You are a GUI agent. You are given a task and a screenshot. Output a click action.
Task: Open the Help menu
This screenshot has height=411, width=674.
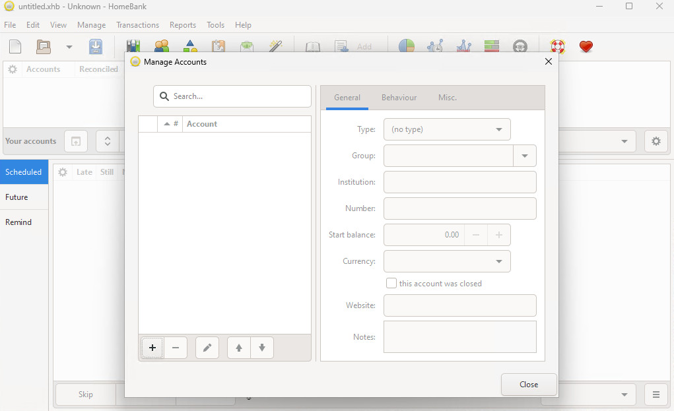tap(243, 25)
